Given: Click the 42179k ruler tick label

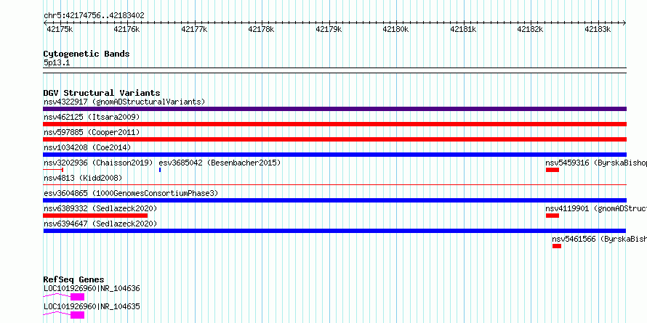Looking at the screenshot, I should 329,29.
